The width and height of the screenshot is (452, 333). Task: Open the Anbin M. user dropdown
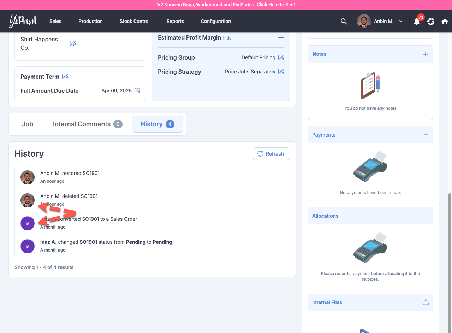(380, 21)
